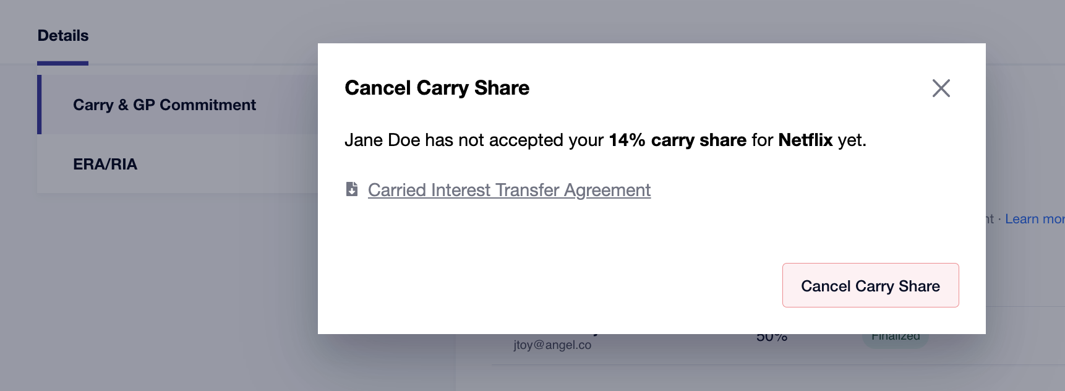This screenshot has height=391, width=1065.
Task: Switch to the Details tab
Action: pyautogui.click(x=63, y=35)
